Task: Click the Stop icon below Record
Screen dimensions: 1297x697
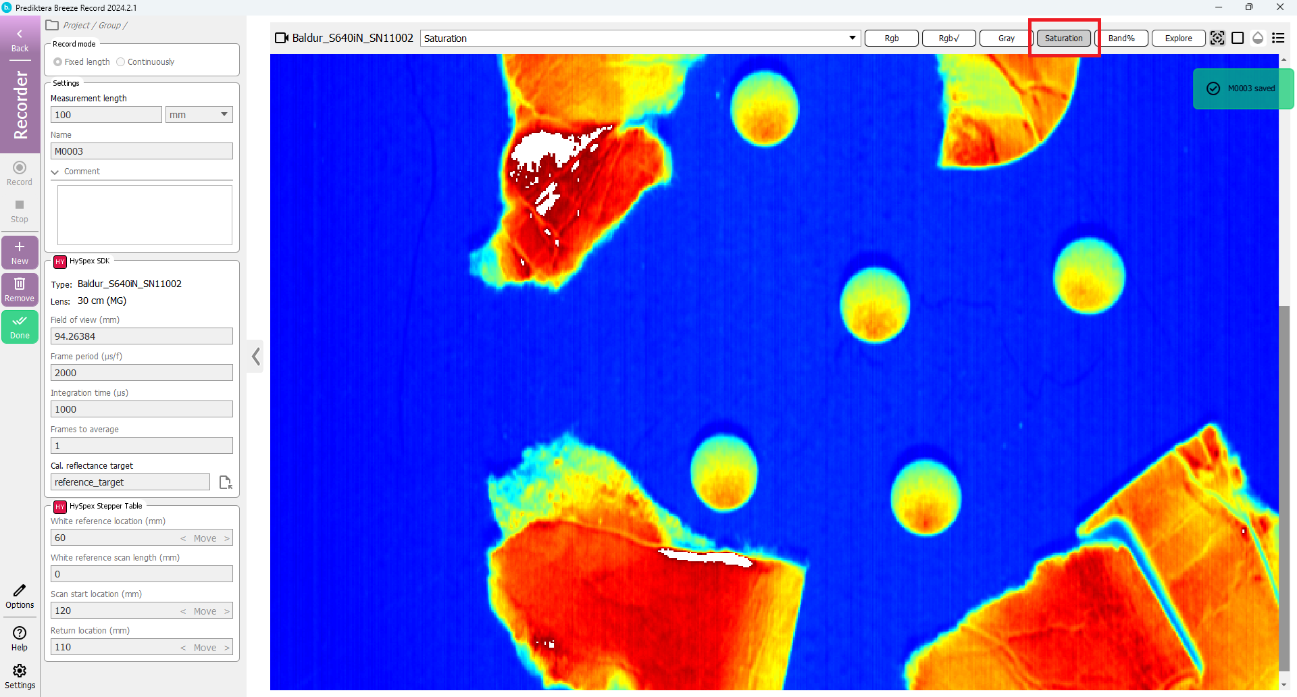Action: pyautogui.click(x=20, y=206)
